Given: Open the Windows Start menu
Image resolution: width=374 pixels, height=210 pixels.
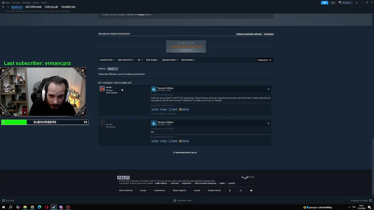Looking at the screenshot, I should point(4,207).
